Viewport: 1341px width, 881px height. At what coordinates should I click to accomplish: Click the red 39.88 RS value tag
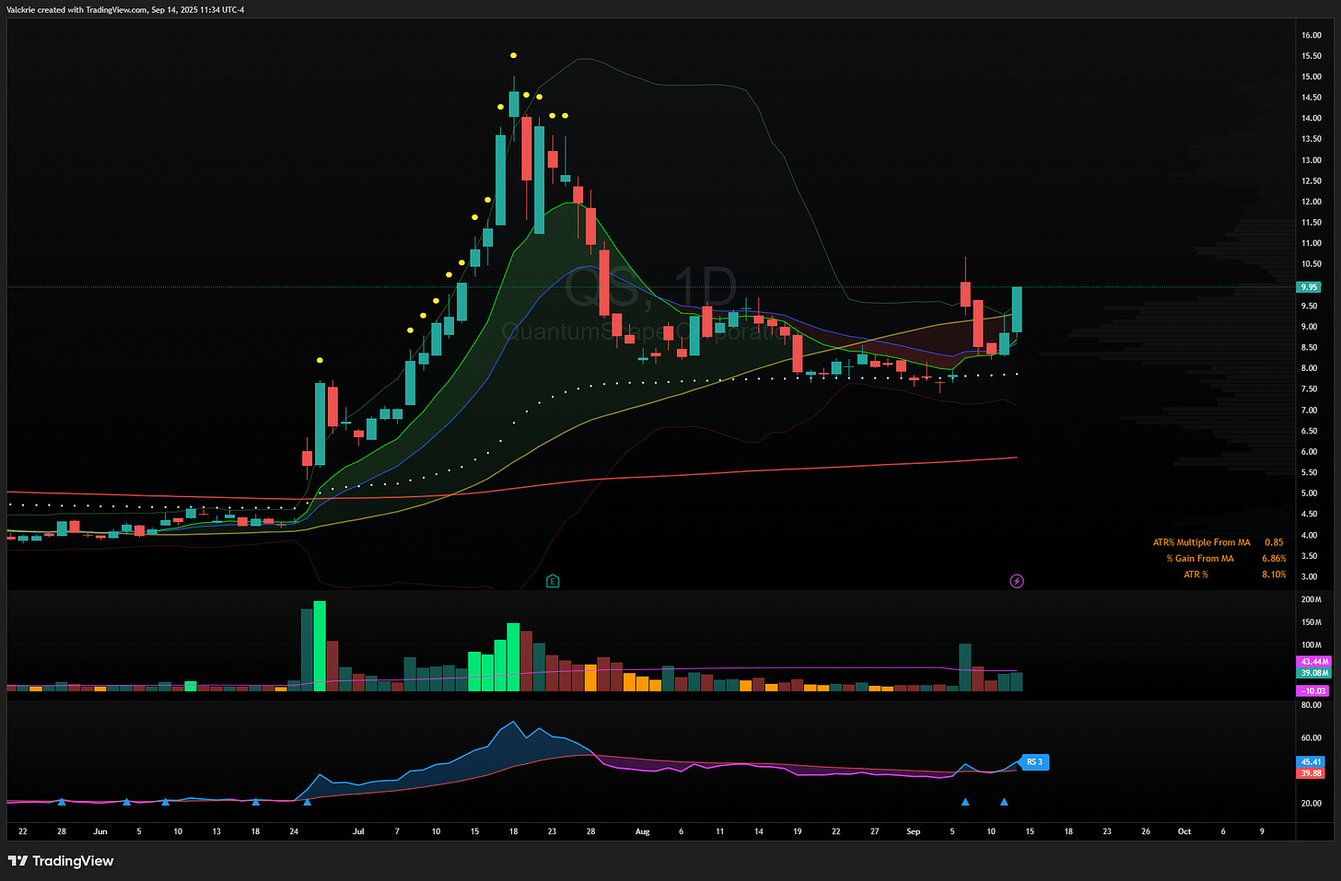1311,773
